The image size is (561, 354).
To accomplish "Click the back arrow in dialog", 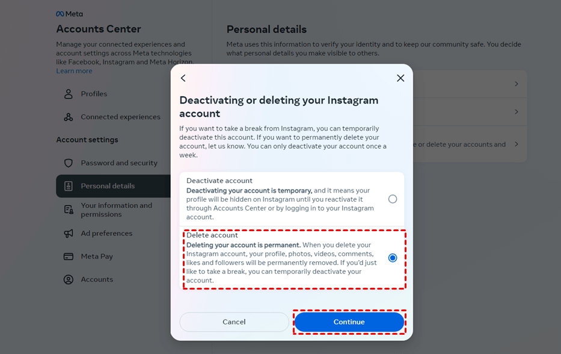I will (x=183, y=78).
